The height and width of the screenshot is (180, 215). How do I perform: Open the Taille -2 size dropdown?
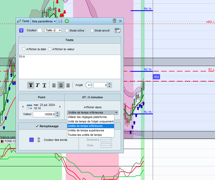pyautogui.click(x=53, y=30)
